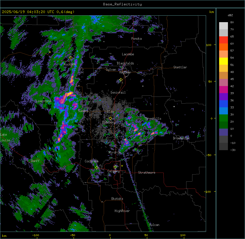Viewport: 245px width, 239px height.
Task: Click the Limestone label on the map
Action: point(43,101)
